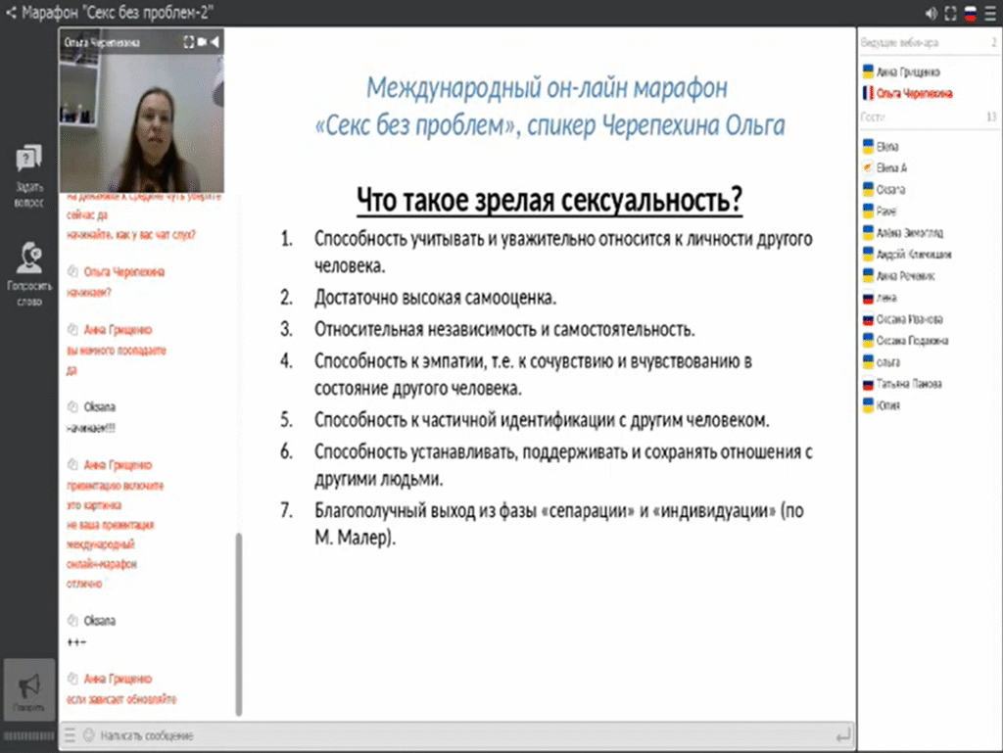Click slide item 'Относительная независимость и самостоятельность.'
This screenshot has width=1003, height=753.
pos(504,329)
